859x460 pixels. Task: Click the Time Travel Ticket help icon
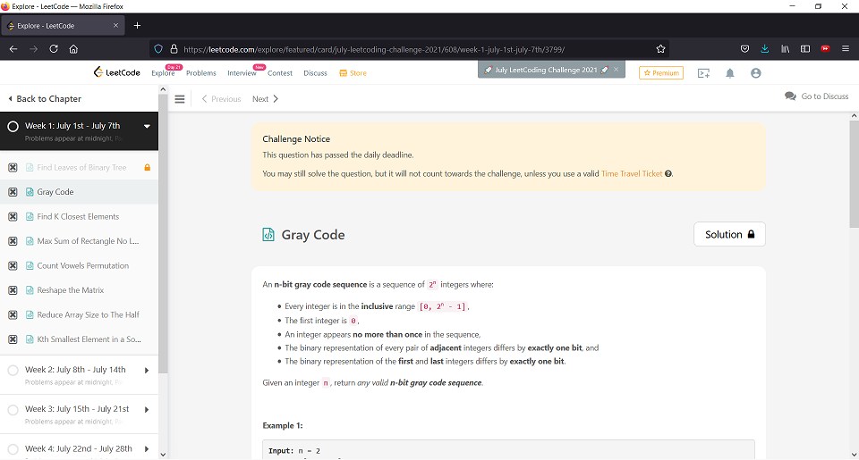[x=668, y=174]
